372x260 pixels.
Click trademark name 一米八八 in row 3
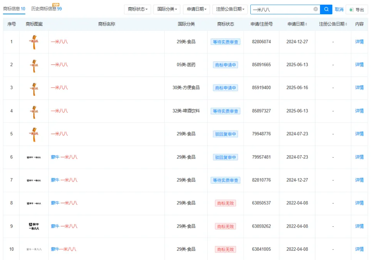pyautogui.click(x=59, y=88)
